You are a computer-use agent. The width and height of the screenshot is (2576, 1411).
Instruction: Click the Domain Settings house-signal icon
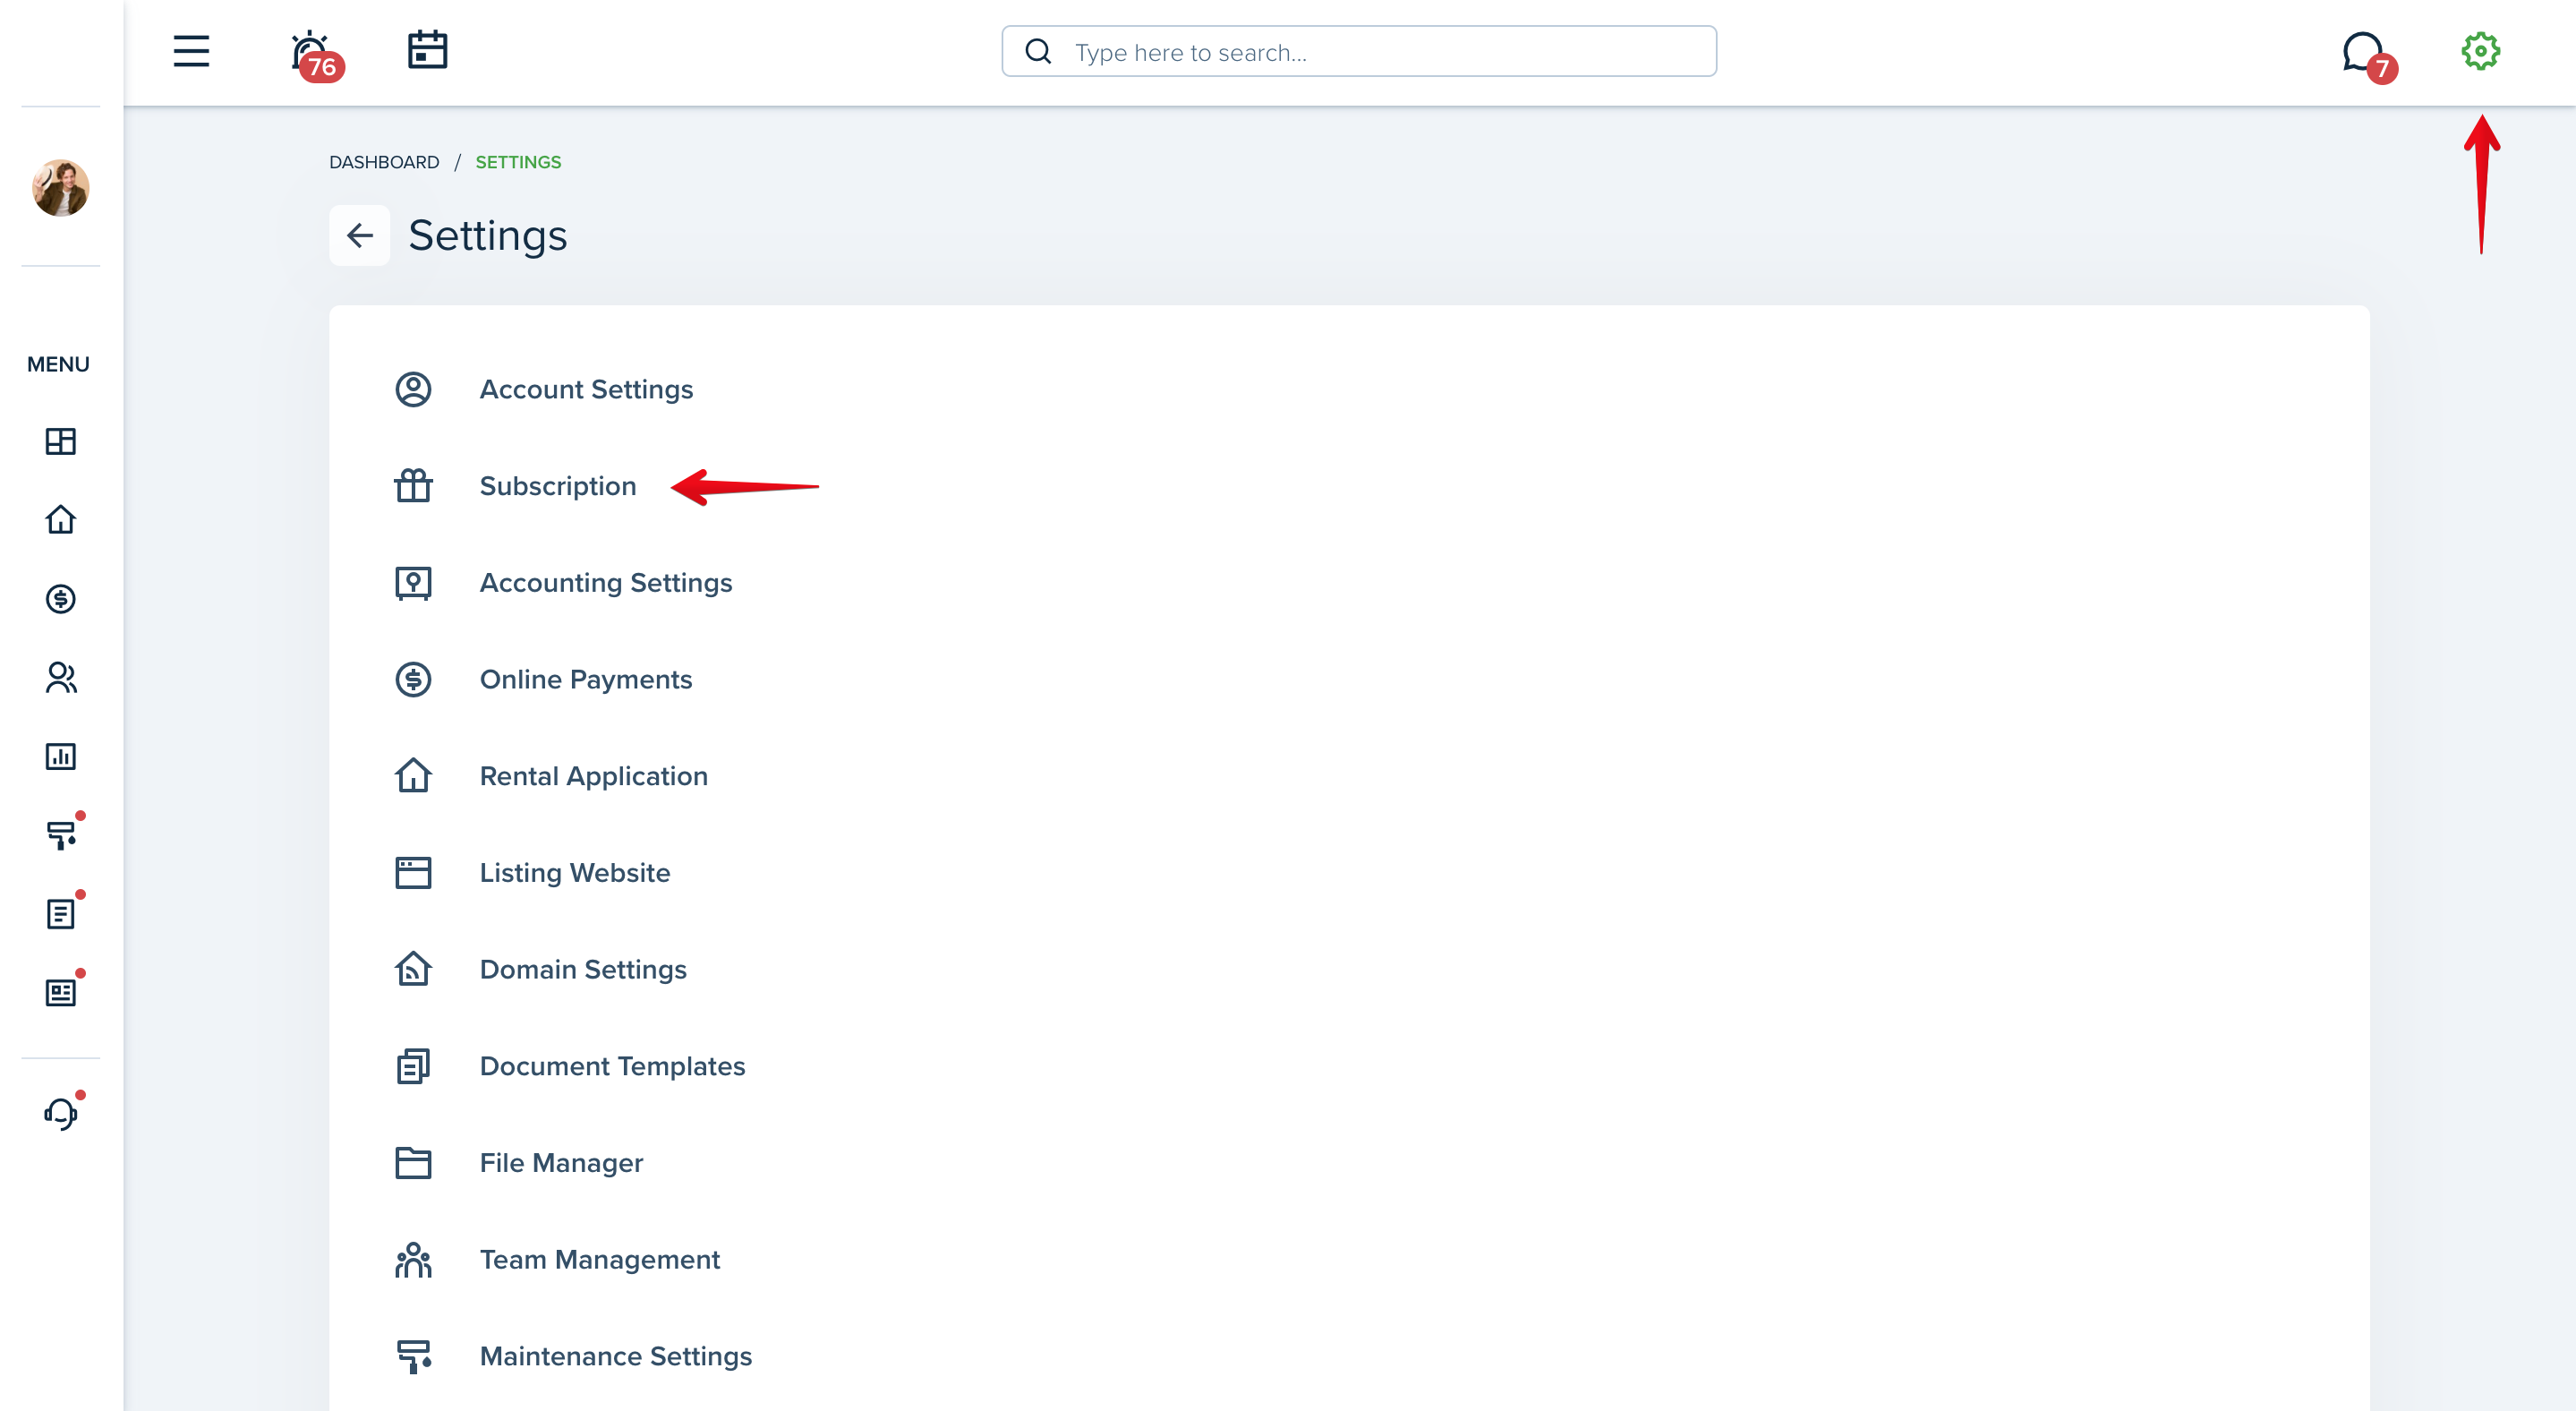coord(413,969)
